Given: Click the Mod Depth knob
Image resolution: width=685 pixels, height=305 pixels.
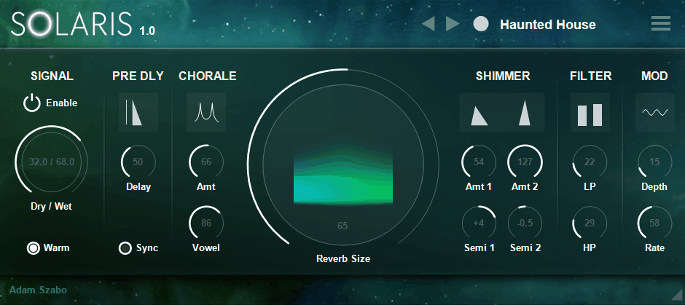Looking at the screenshot, I should click(x=655, y=162).
